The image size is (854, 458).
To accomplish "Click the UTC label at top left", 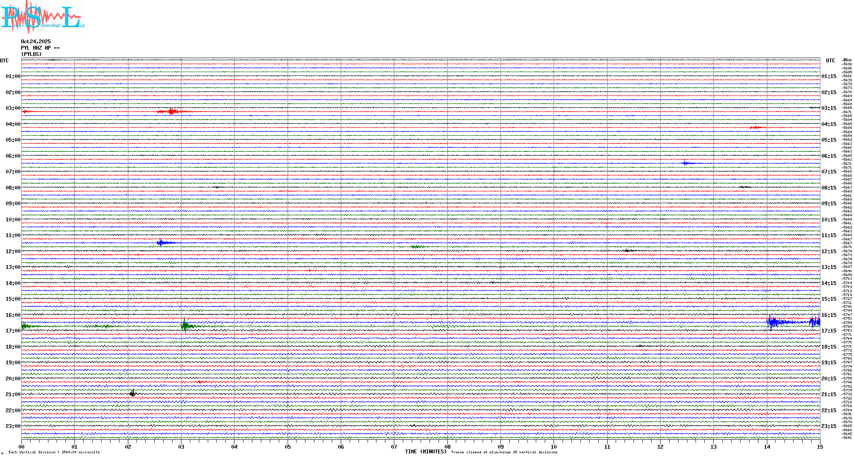I will coord(4,61).
